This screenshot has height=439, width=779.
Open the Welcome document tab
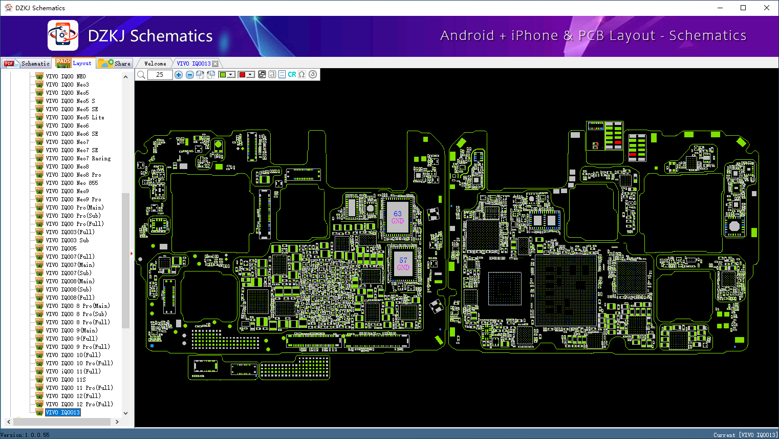[x=155, y=64]
